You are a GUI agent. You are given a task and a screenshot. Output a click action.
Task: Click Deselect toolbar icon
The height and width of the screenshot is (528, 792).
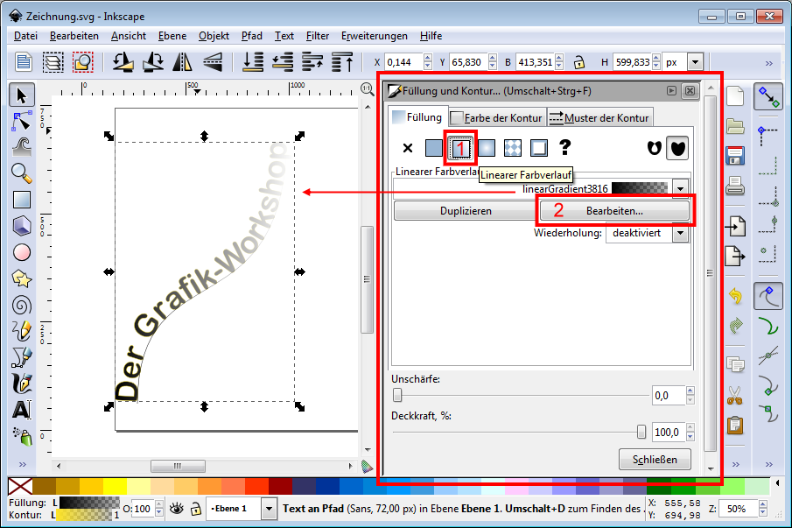point(83,62)
